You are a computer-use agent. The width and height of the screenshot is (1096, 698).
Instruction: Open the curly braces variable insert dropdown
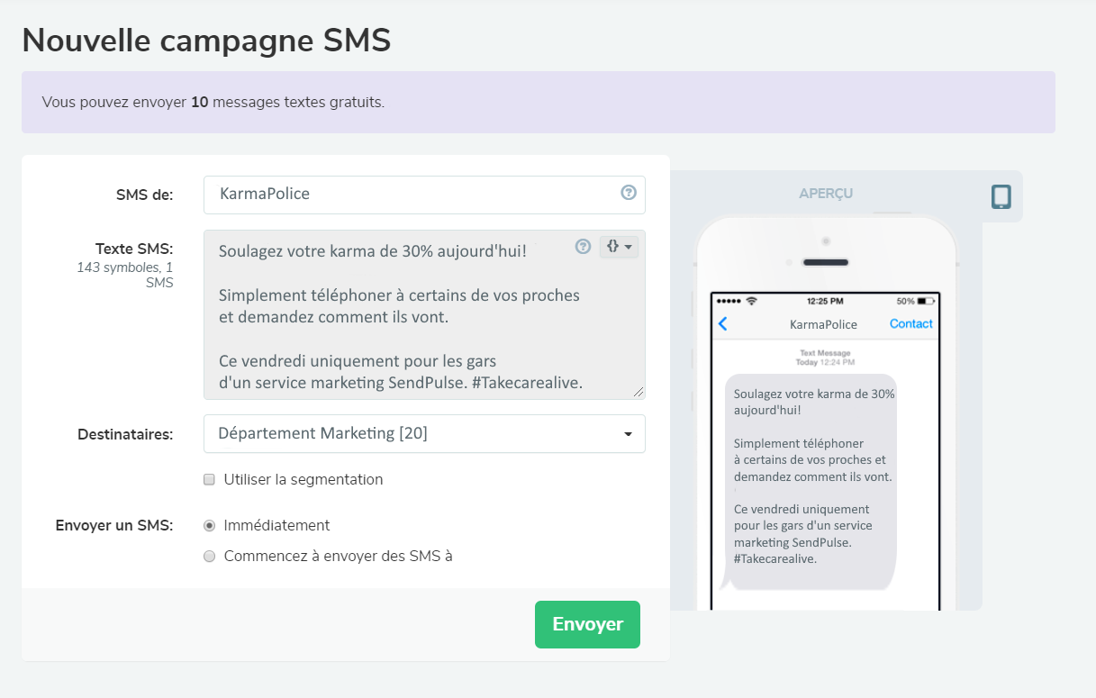[619, 246]
